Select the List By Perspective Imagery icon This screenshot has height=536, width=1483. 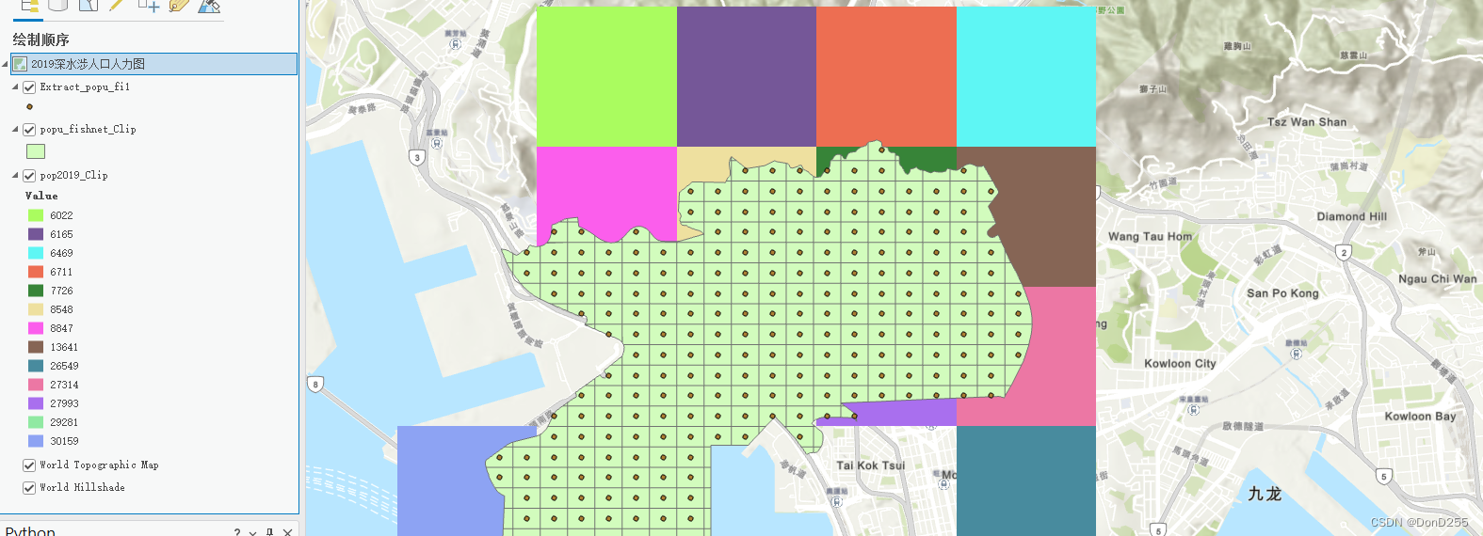coord(210,5)
